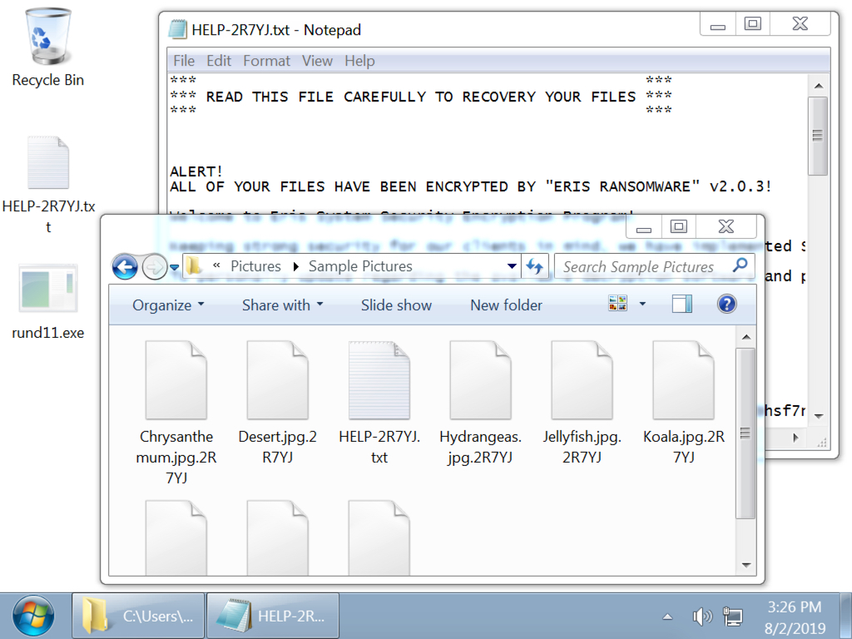Select Jellyfish.jpg.2R7YJ file

[582, 403]
